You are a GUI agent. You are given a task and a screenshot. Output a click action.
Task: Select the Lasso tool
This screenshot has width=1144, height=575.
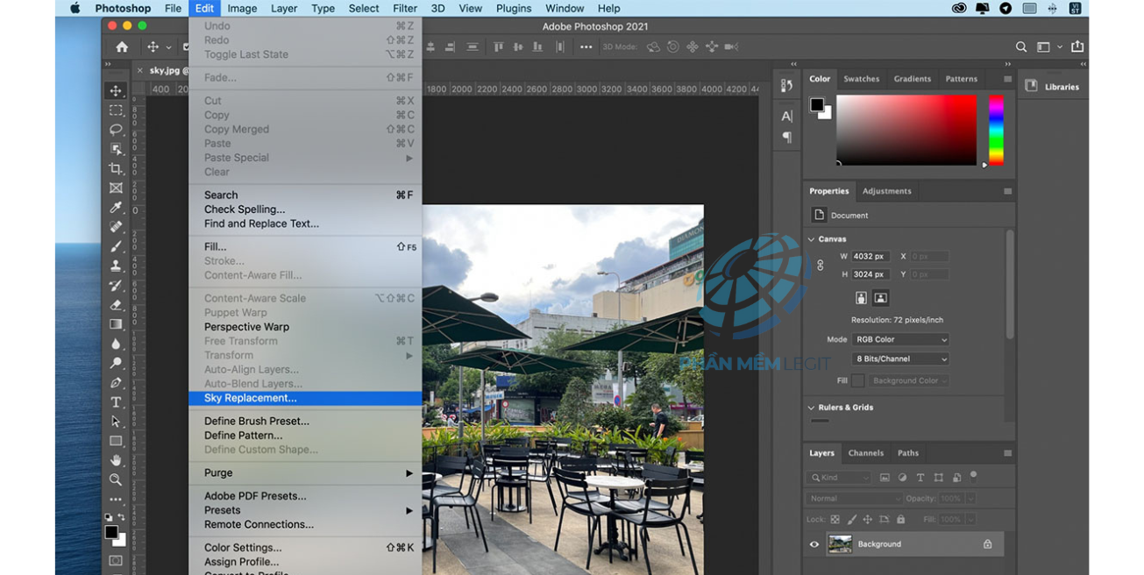coord(116,130)
